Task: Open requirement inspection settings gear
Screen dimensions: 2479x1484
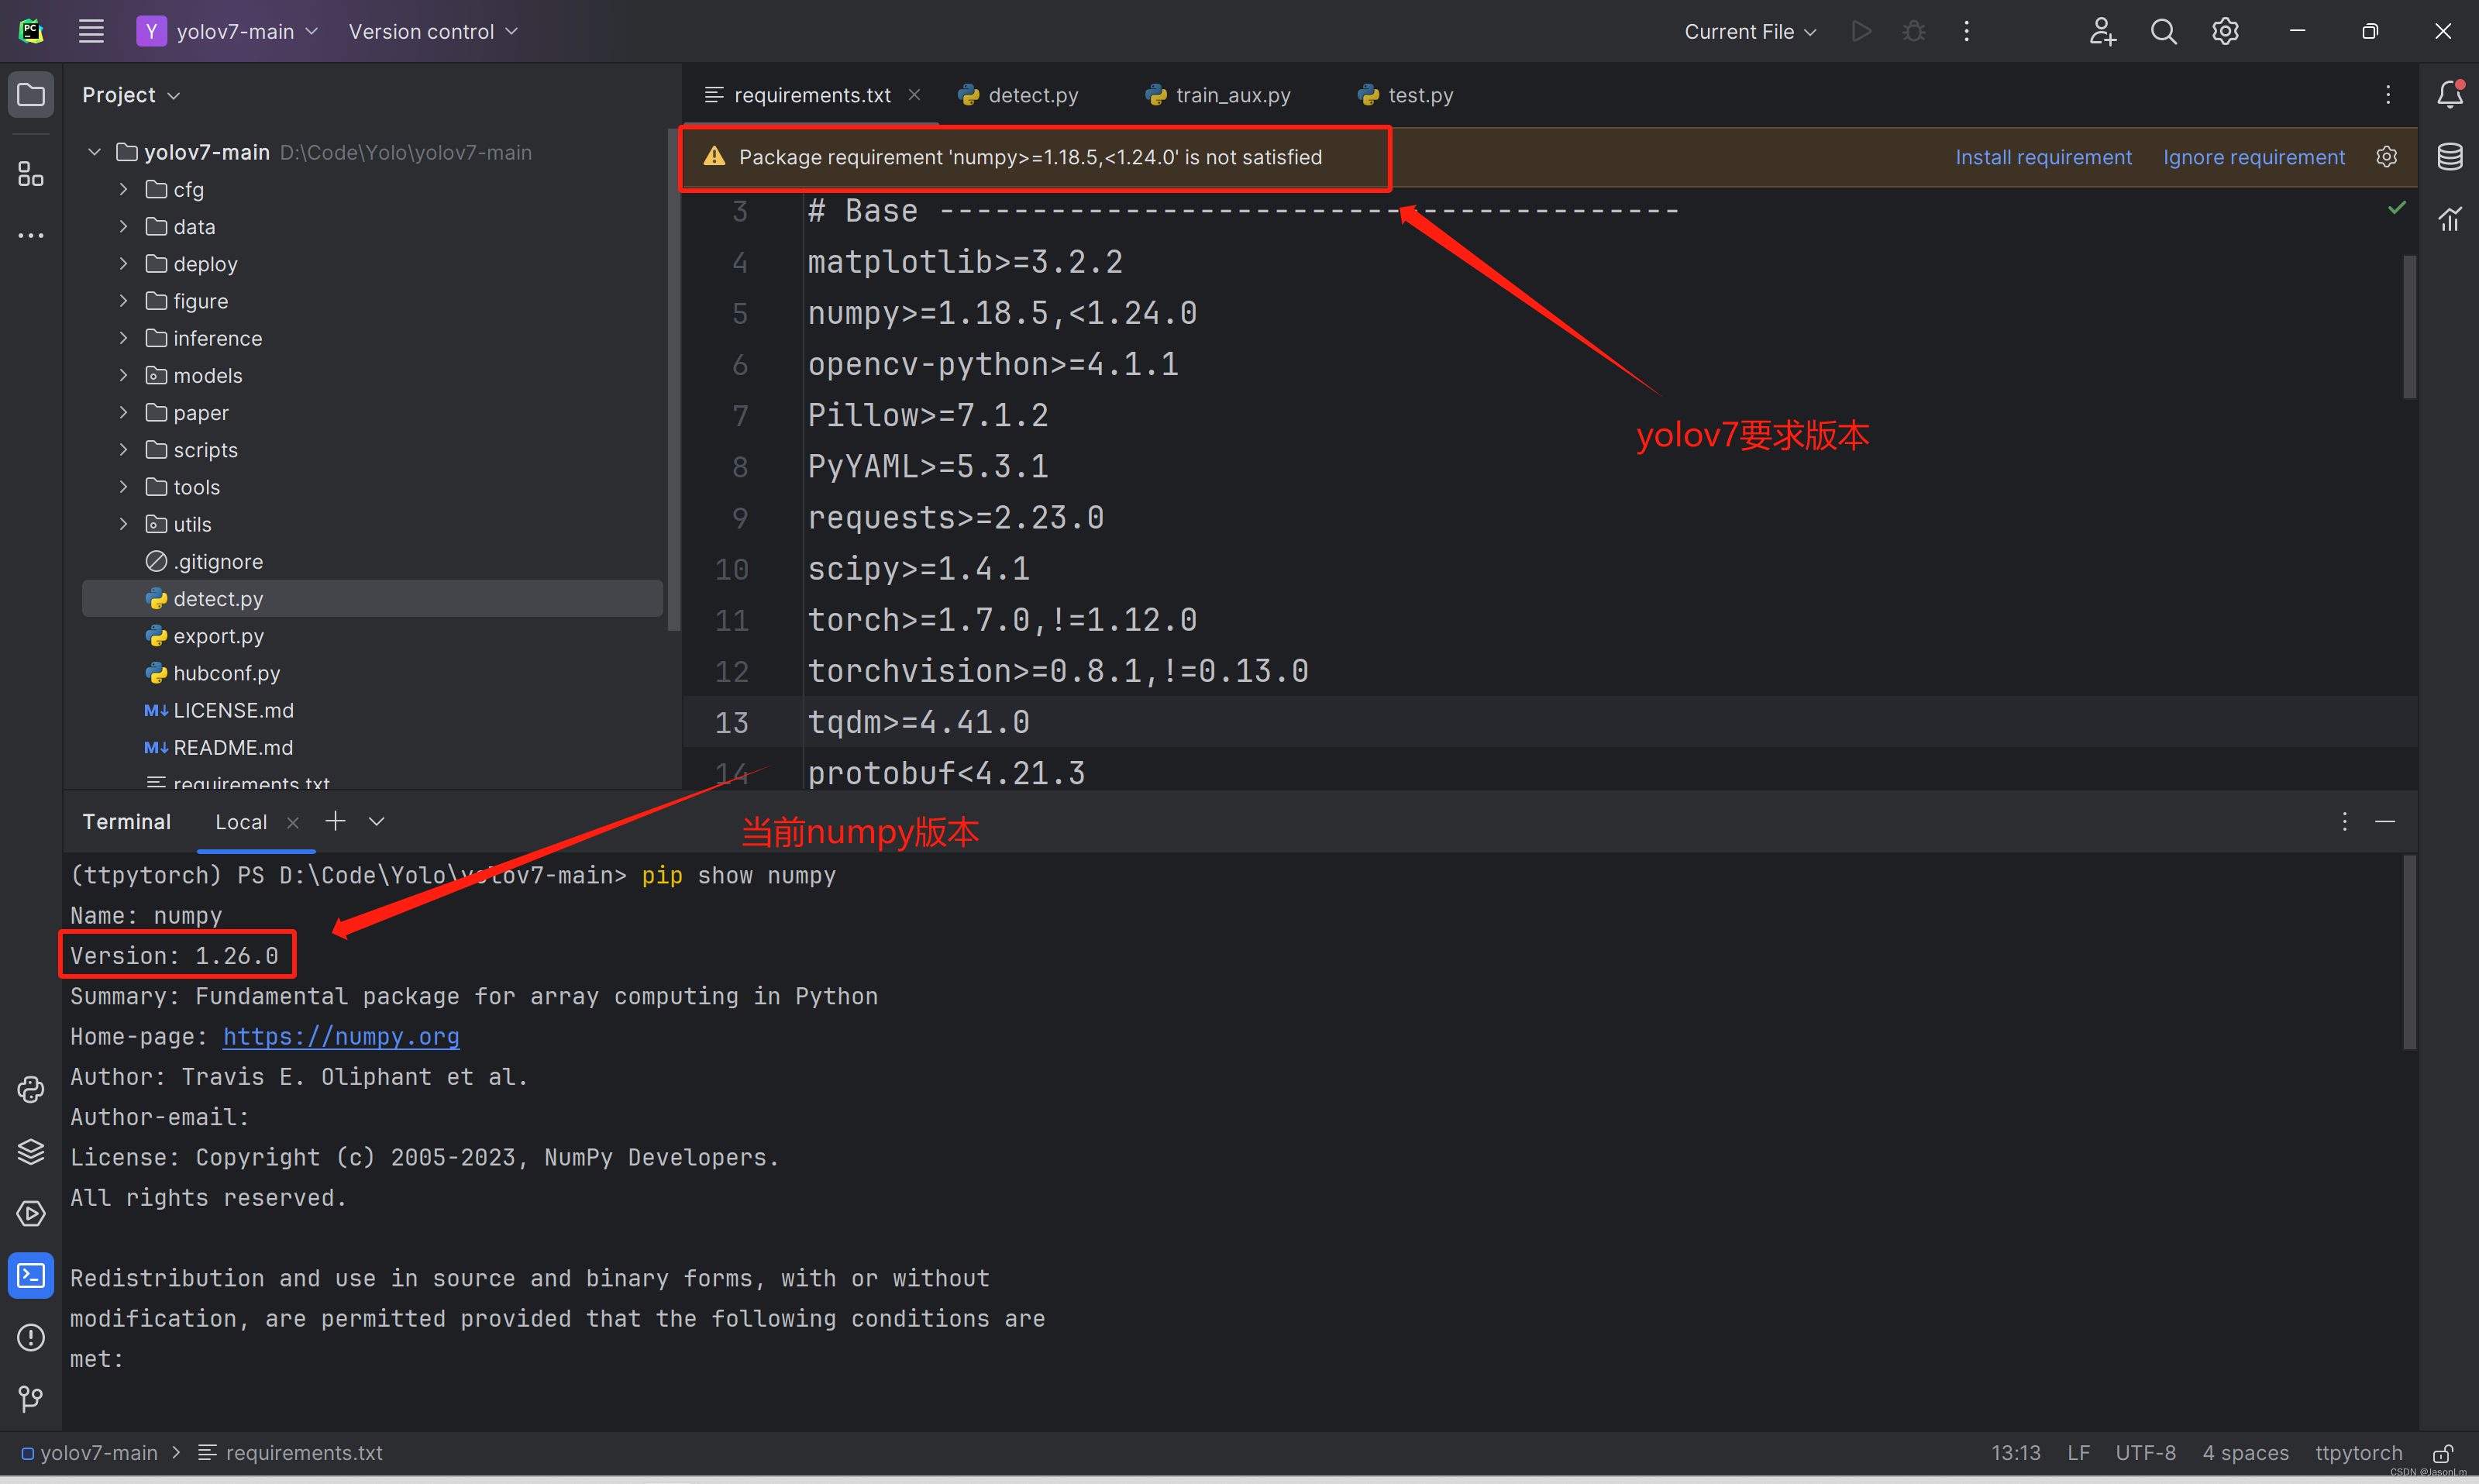Action: (2387, 157)
